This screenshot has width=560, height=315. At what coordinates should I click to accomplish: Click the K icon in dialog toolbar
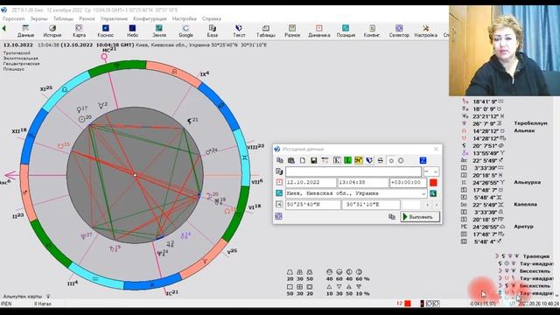click(337, 160)
